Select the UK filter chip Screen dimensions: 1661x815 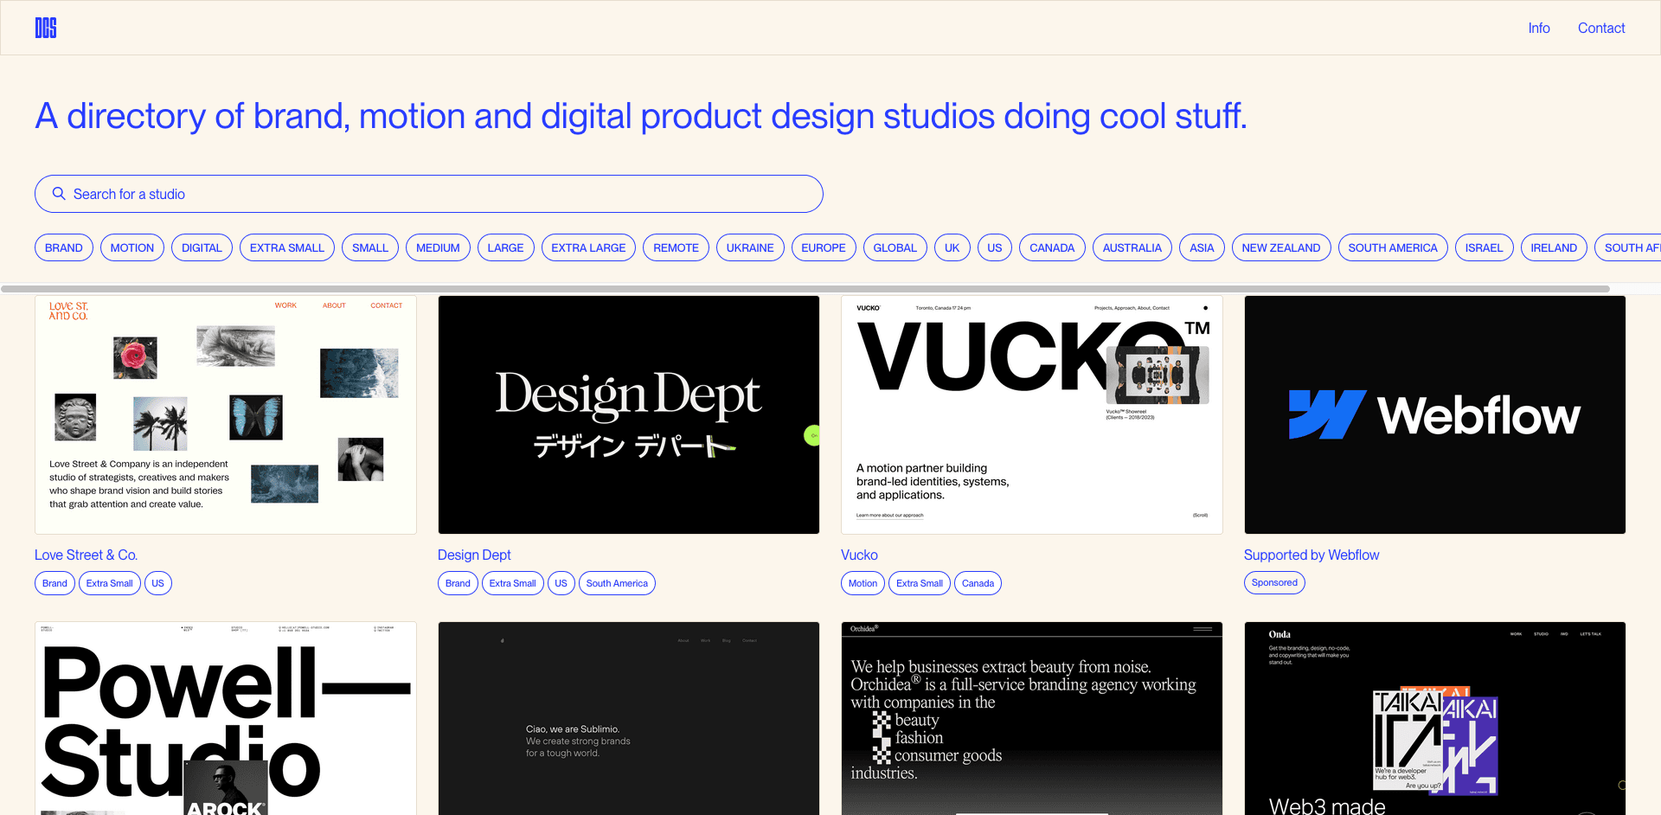pyautogui.click(x=952, y=247)
